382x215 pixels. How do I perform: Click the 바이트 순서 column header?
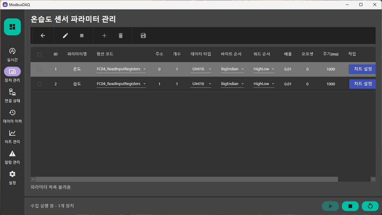(x=231, y=54)
